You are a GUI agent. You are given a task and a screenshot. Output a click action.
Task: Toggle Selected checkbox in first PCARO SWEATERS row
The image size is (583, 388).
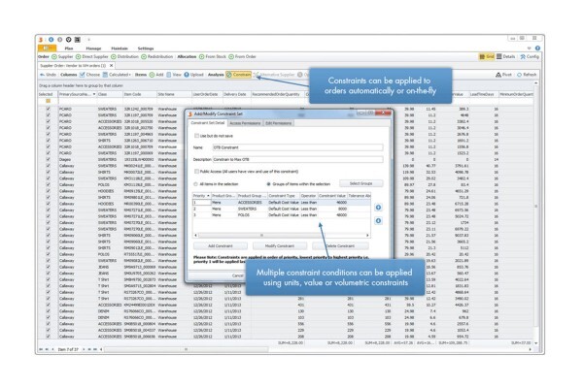48,110
